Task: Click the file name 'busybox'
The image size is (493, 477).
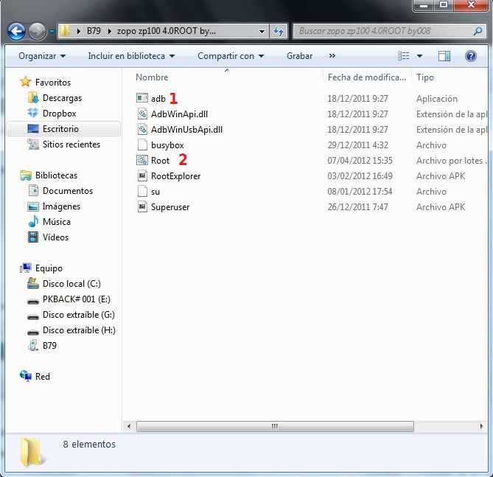Action: click(x=167, y=145)
